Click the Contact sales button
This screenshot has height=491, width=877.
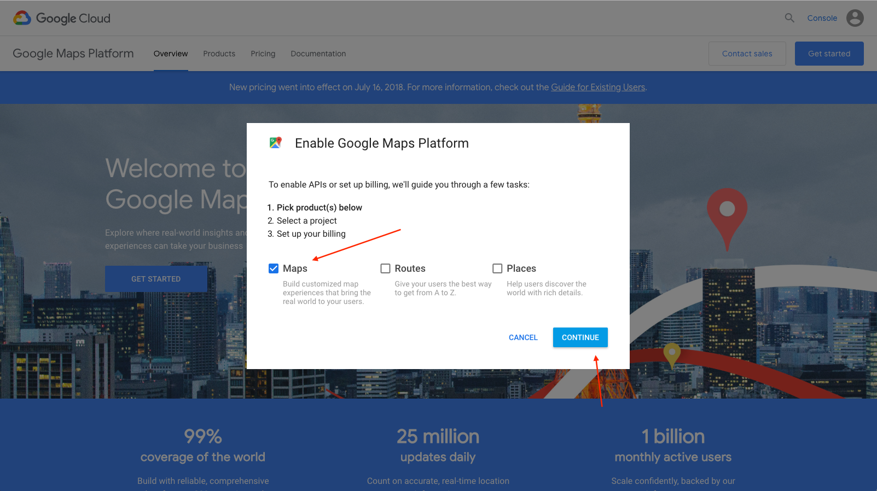point(747,54)
